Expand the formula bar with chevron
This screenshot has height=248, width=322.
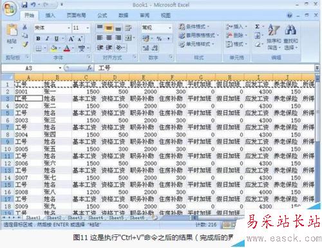coord(317,68)
